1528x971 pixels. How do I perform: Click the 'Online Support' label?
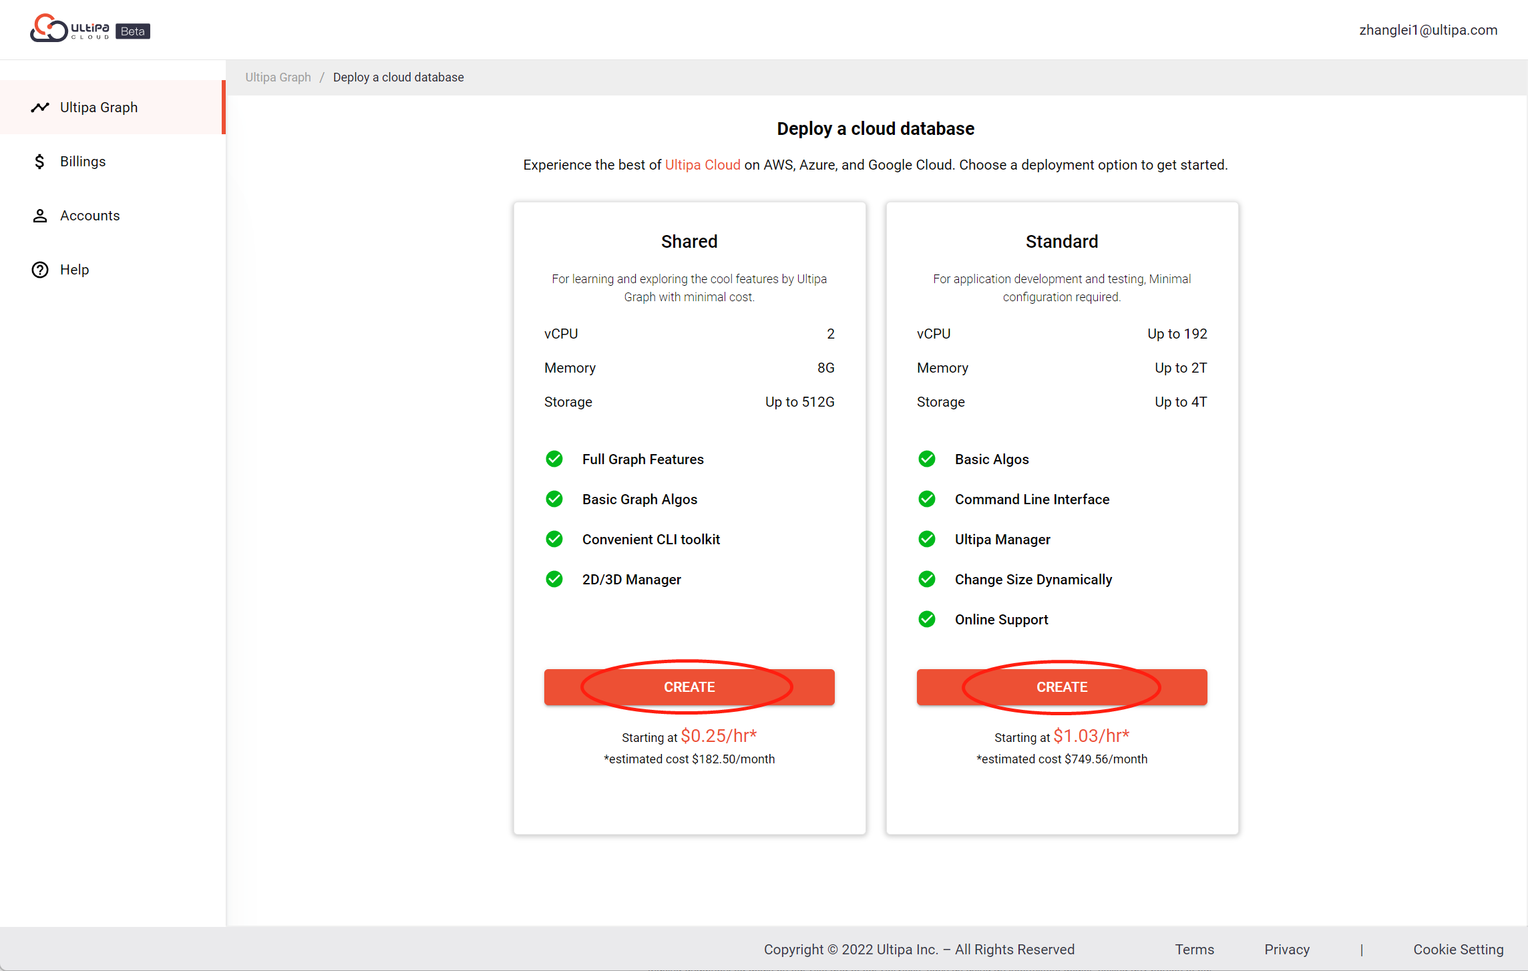(x=1002, y=620)
